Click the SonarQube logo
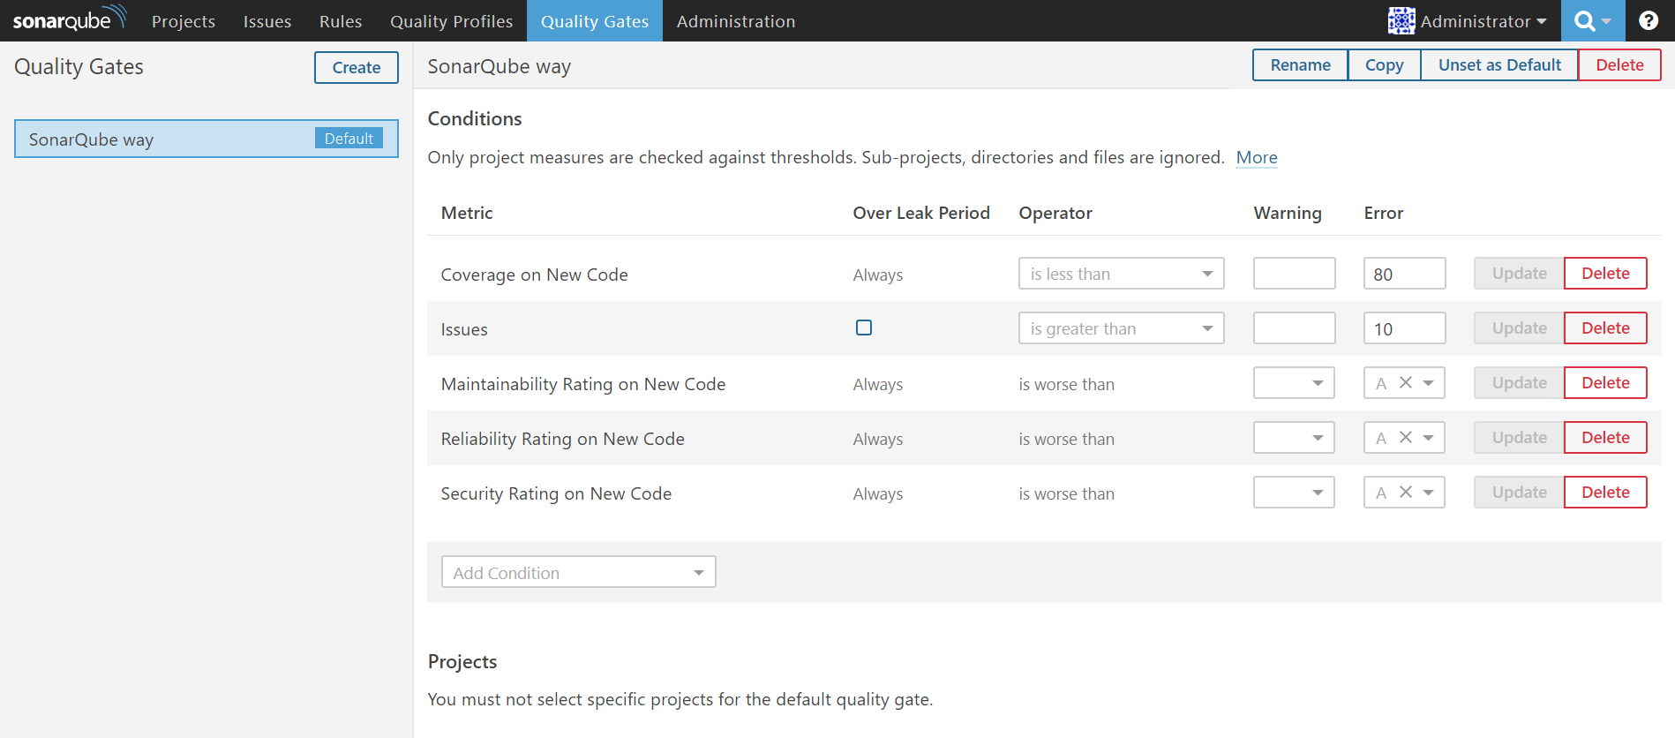1675x738 pixels. [x=69, y=19]
